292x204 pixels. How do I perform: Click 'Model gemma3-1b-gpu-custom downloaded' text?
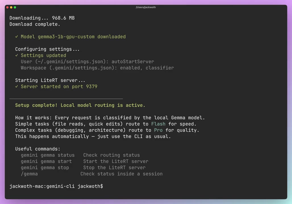73,37
